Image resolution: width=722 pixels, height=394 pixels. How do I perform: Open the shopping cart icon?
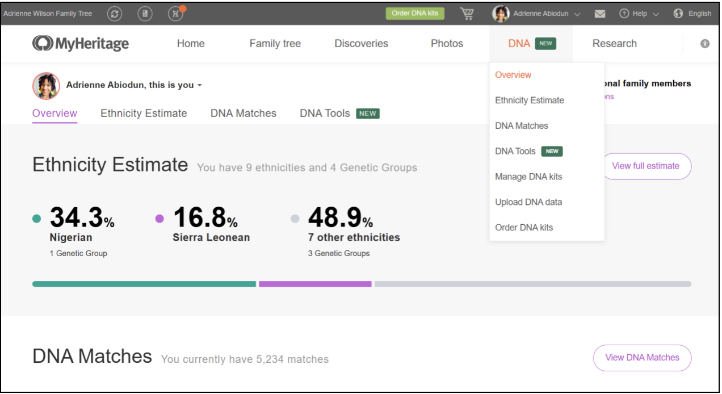pos(467,14)
